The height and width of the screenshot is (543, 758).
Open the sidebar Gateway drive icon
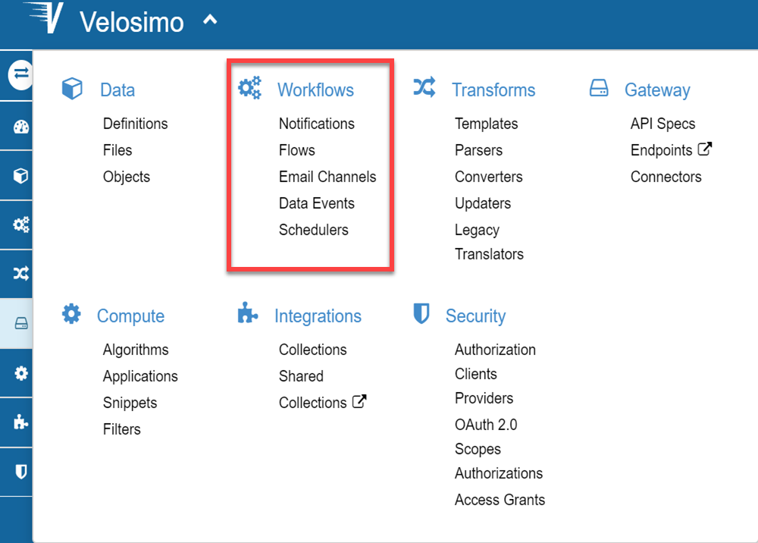[x=20, y=324]
